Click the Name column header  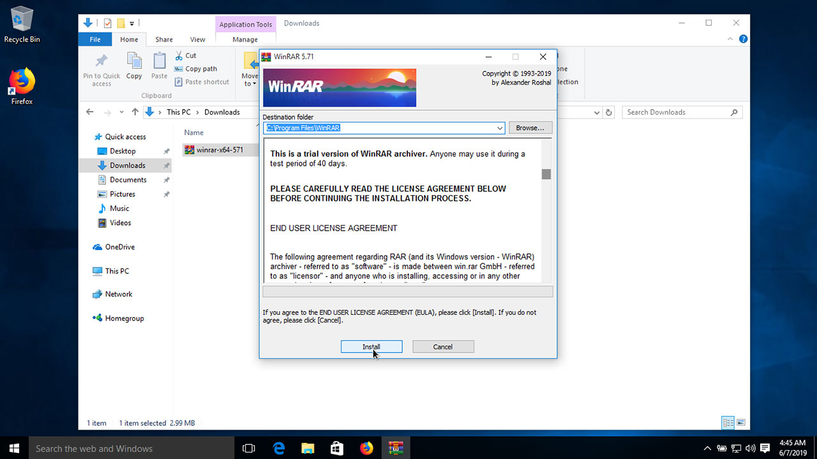[x=193, y=133]
